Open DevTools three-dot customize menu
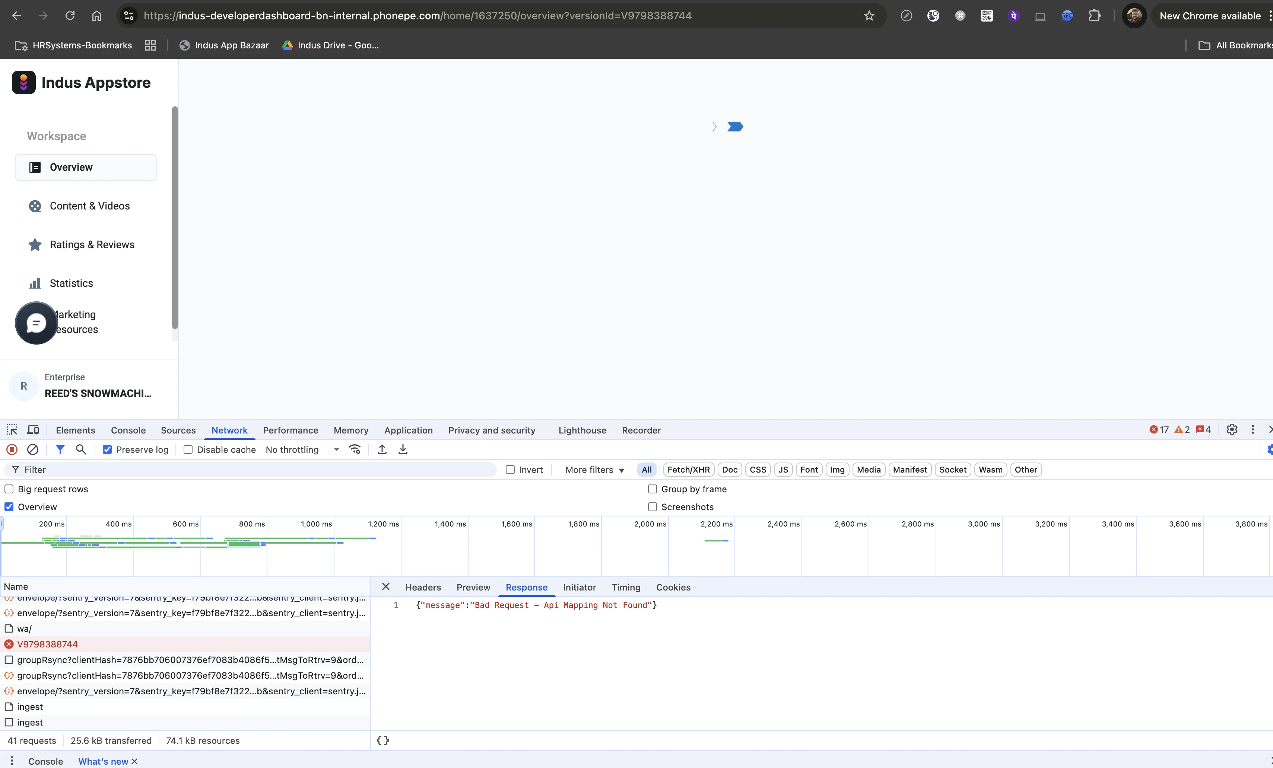The image size is (1273, 768). point(1253,429)
